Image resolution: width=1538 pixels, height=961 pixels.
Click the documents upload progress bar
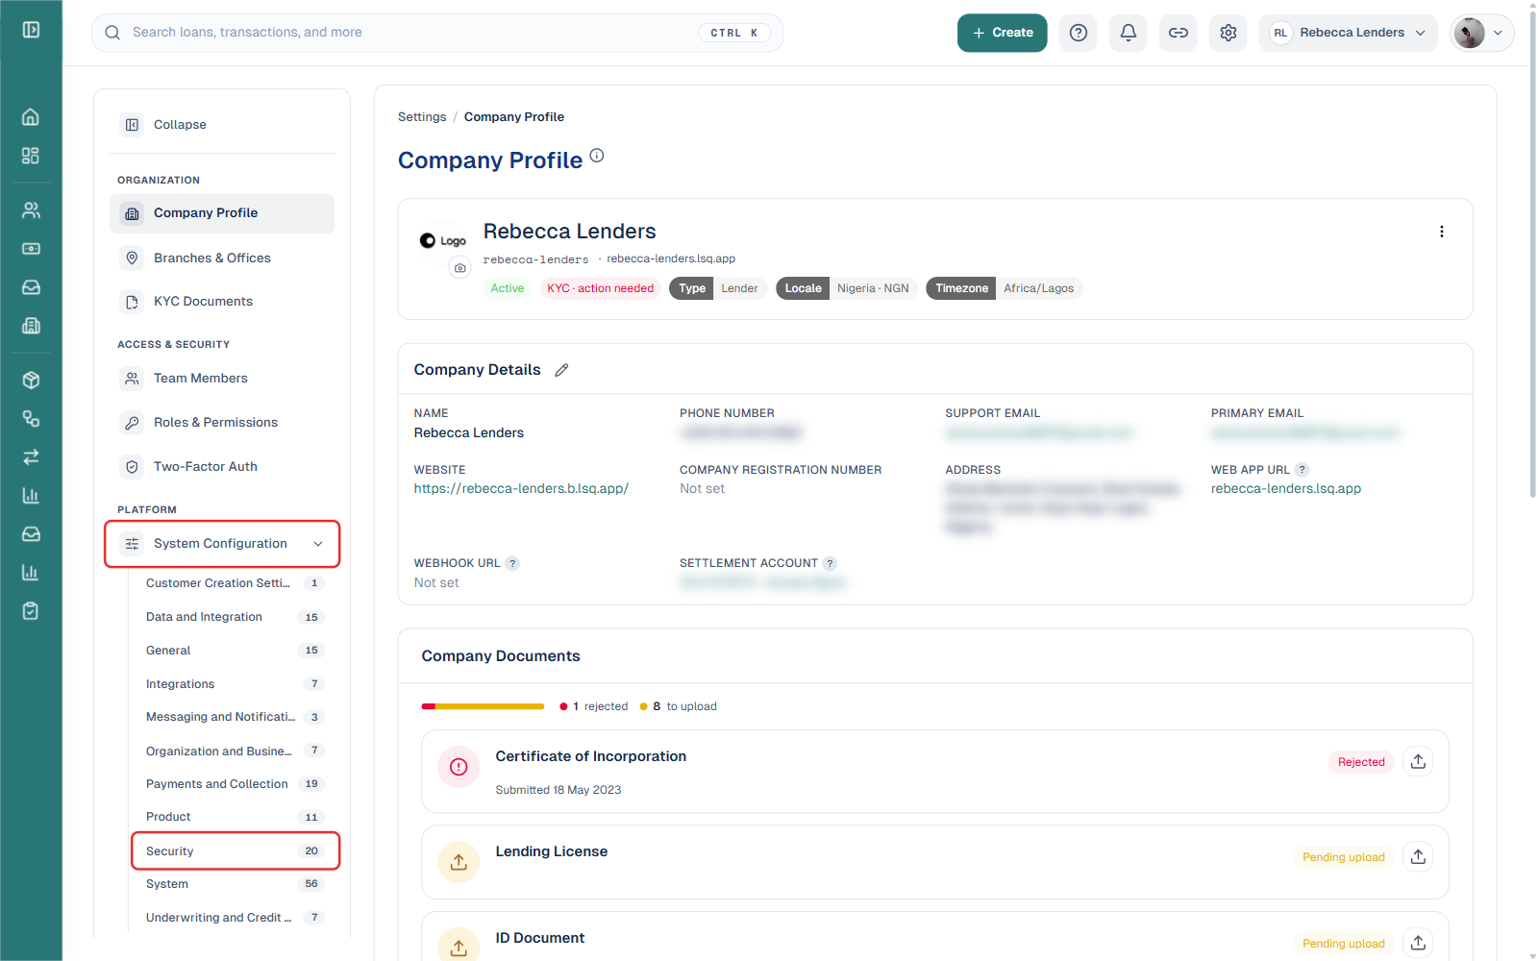(483, 706)
